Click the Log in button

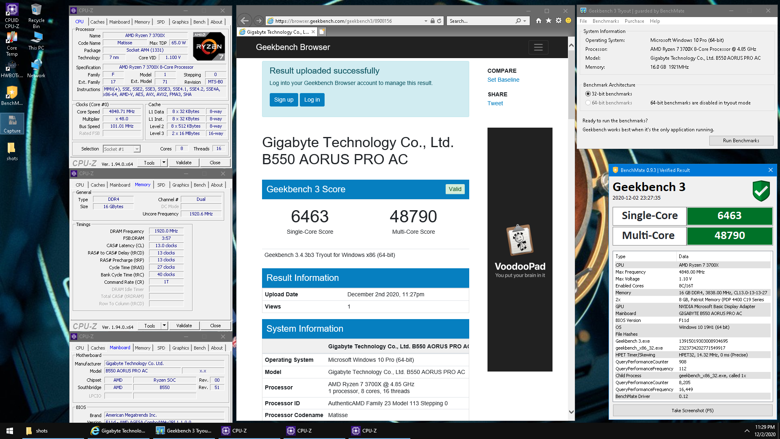pos(312,100)
